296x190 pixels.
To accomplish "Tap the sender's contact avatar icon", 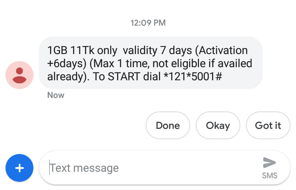I will pyautogui.click(x=19, y=75).
